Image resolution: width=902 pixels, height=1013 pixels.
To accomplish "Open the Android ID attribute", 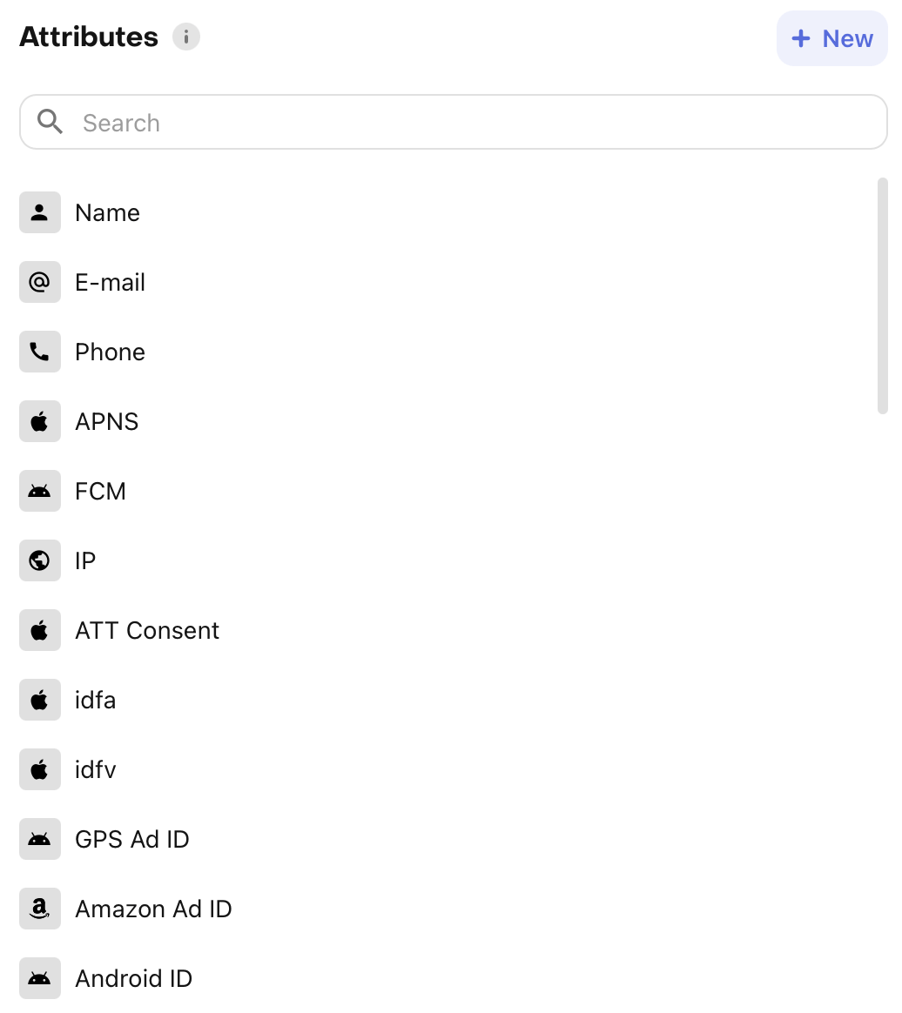I will click(133, 978).
